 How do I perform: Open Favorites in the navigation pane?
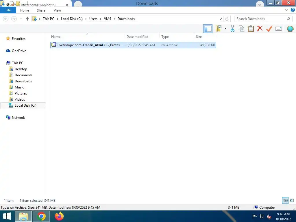tap(18, 38)
